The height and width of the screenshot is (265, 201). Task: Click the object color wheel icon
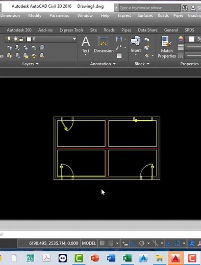181,39
